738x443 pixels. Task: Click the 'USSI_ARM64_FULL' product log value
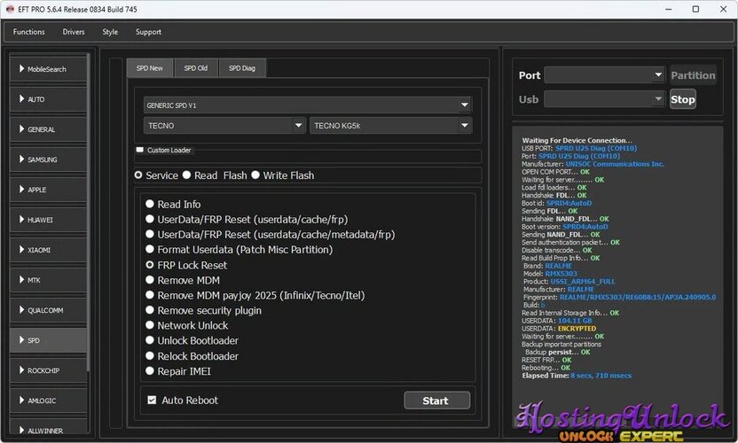coord(583,281)
